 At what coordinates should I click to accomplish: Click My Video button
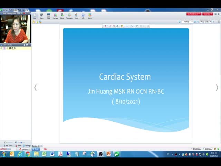[x=8, y=146]
